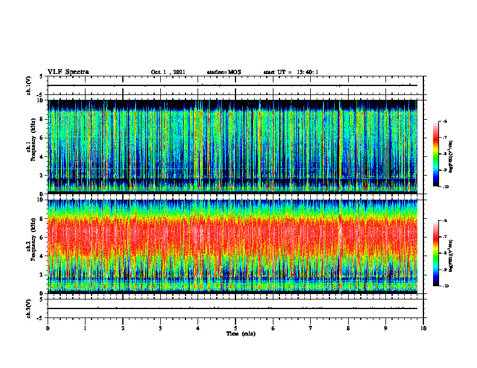This screenshot has width=477, height=368.
Task: Select ch.2 frequency tick label "6"
Action: click(x=42, y=238)
